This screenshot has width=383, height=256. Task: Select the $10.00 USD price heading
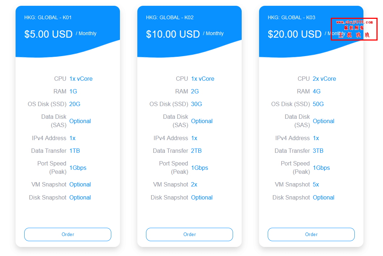173,34
